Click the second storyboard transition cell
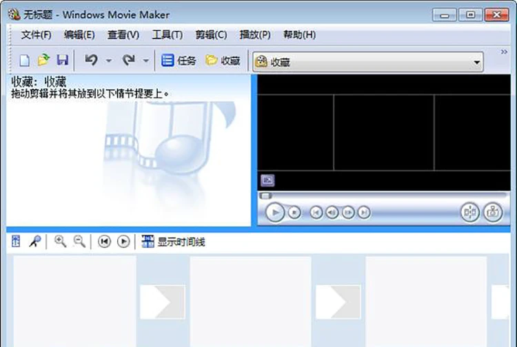This screenshot has width=517, height=347. [338, 302]
